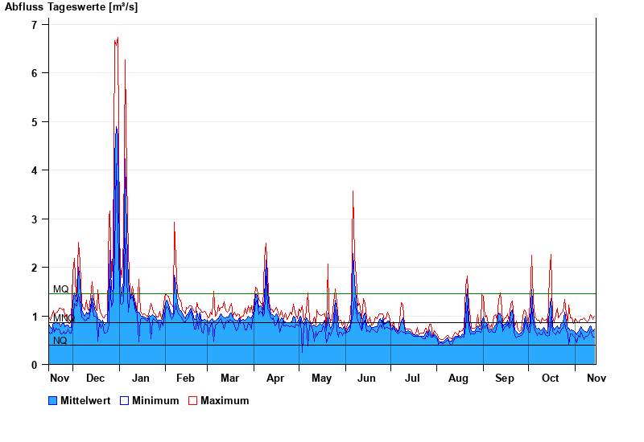Click the y-axis value 3 label

(x=34, y=219)
